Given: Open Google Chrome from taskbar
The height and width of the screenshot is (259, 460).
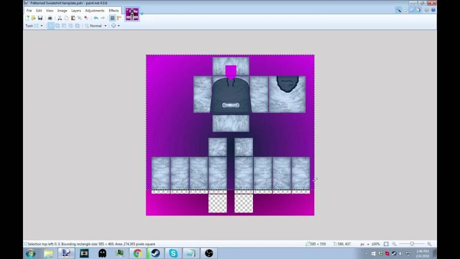Looking at the screenshot, I should [138, 253].
